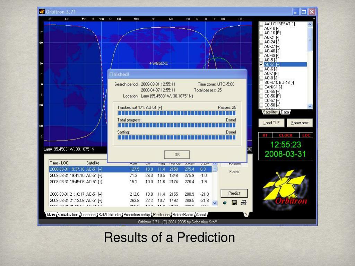Click OK in the Finished dialog
Screen dimensions: 355x266
point(177,155)
